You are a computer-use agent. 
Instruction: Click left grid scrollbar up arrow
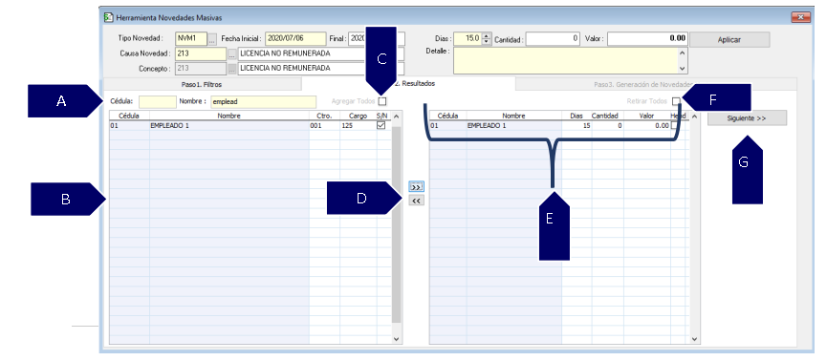click(x=397, y=116)
